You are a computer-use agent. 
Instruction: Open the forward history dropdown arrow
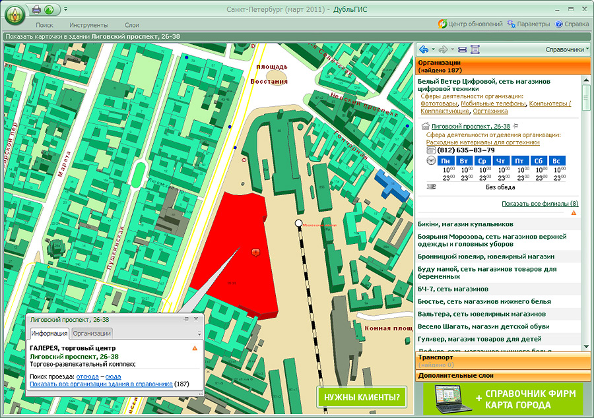(x=452, y=49)
